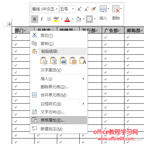
Task: Click the new comment icon
Action: point(34,128)
